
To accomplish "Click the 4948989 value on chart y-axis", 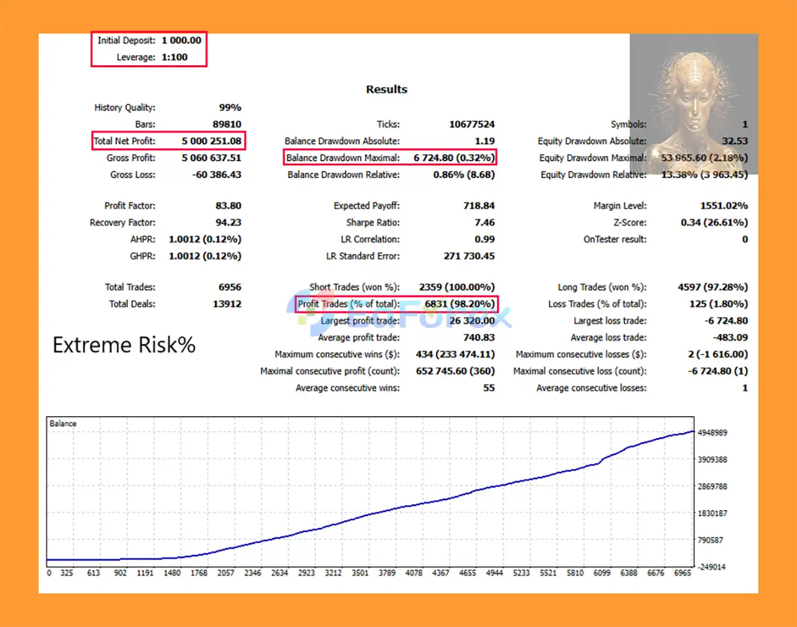I will (x=712, y=432).
